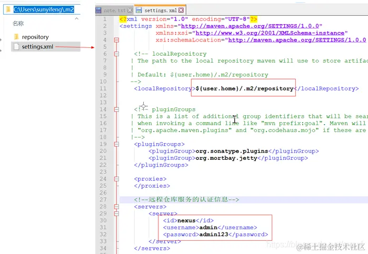Click the ${user.home}/.m2/repository value on line 11
This screenshot has width=368, height=254.
coord(245,89)
